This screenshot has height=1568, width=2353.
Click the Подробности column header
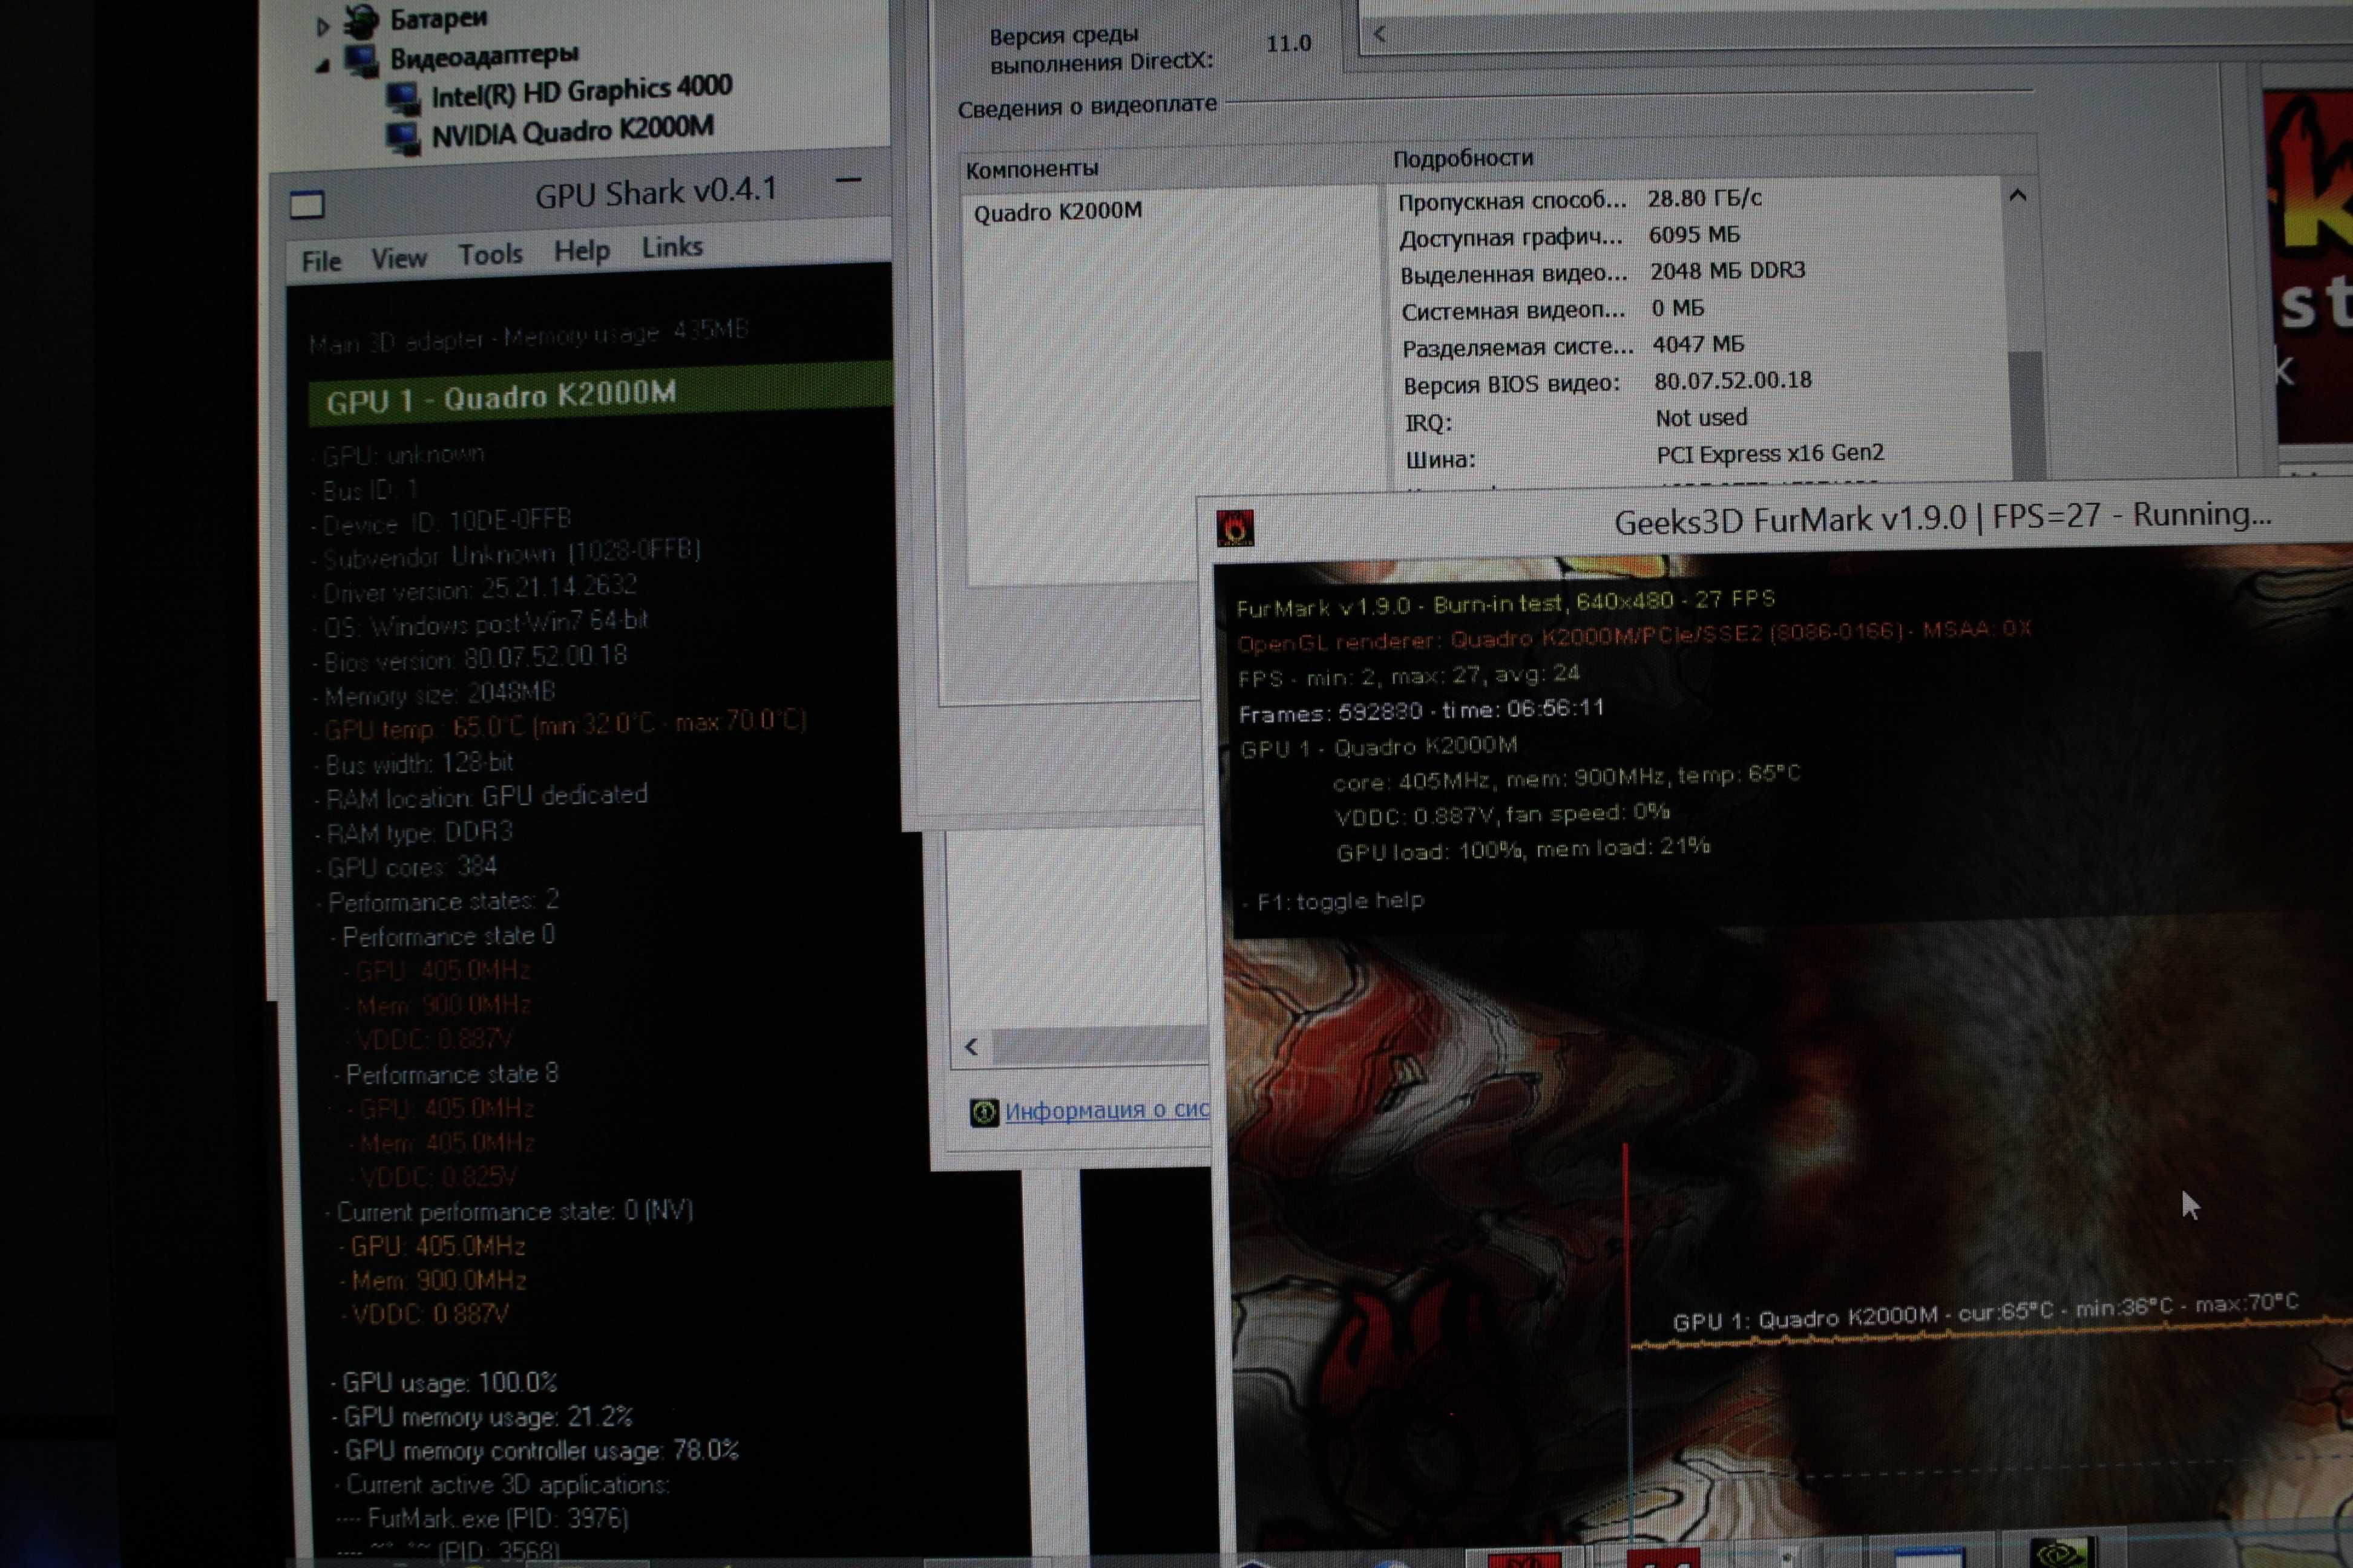click(1463, 158)
